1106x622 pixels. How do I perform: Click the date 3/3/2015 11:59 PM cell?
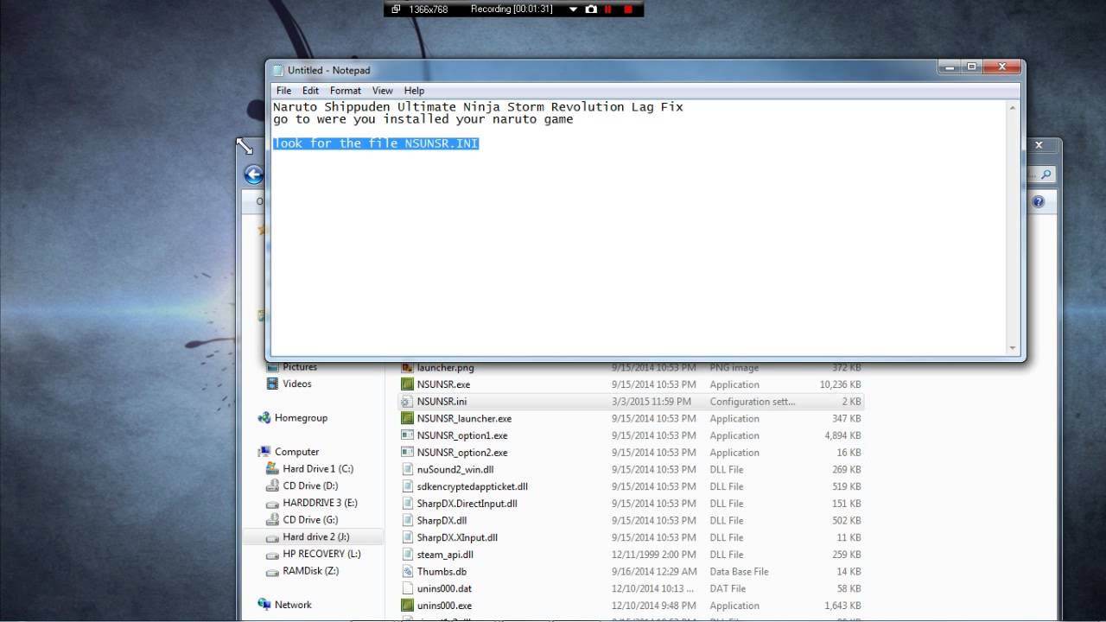point(652,402)
